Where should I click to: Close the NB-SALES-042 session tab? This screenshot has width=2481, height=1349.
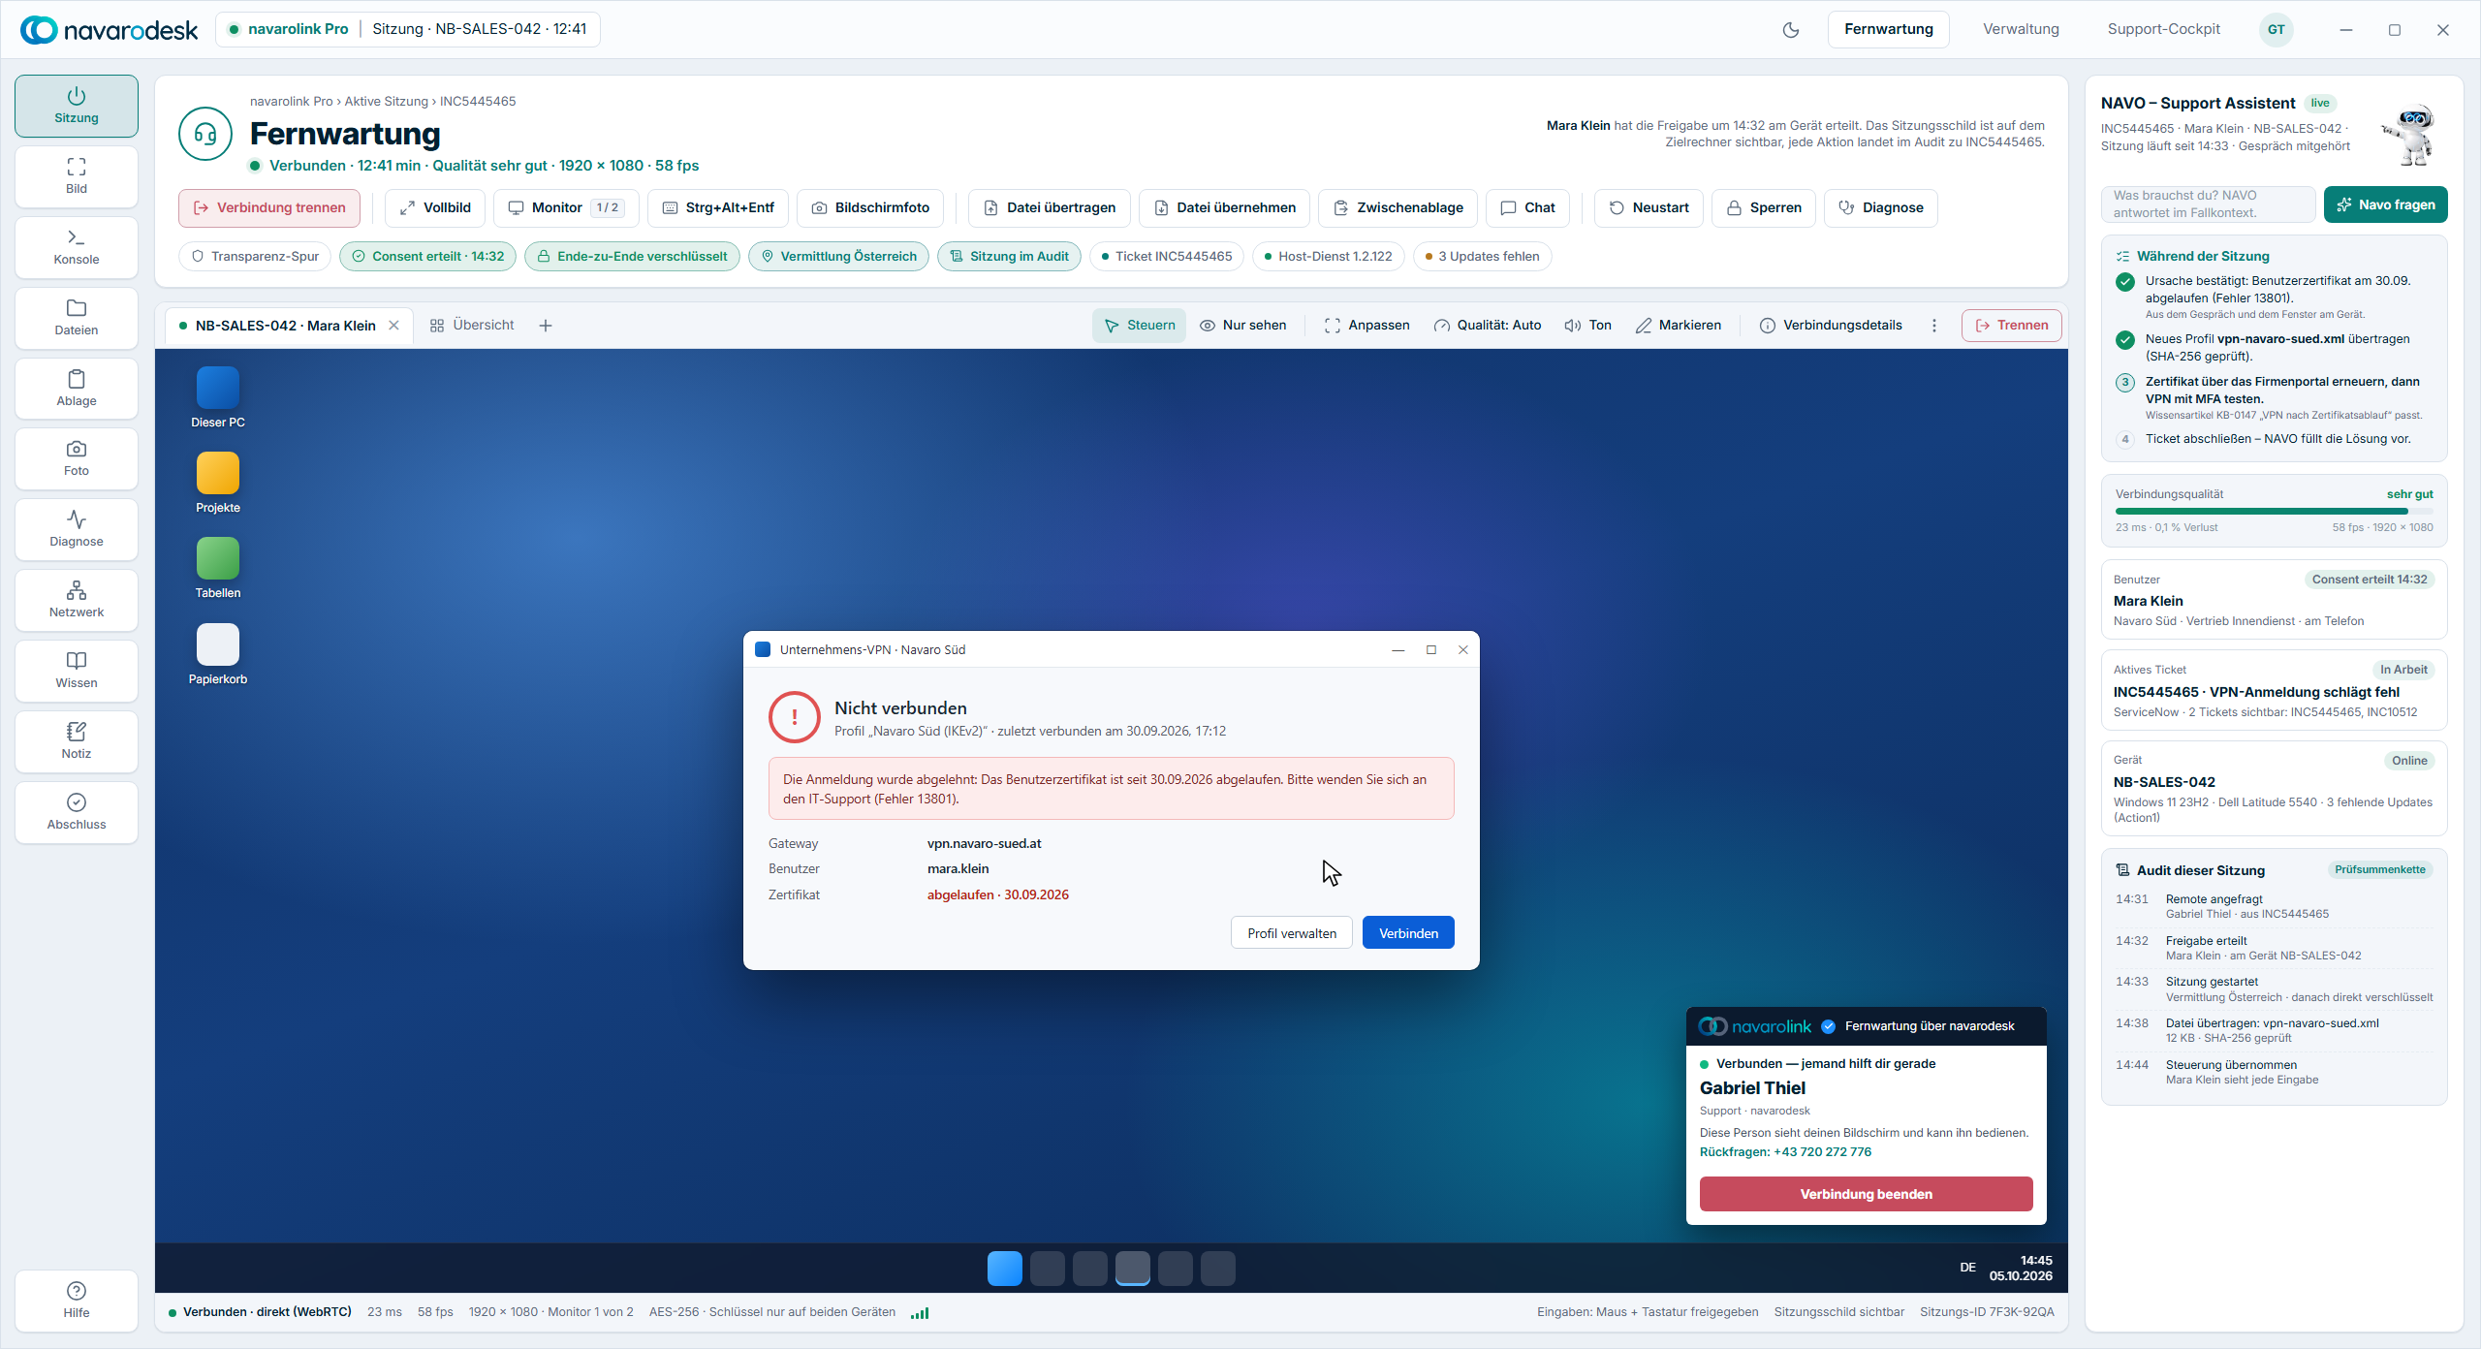point(394,326)
